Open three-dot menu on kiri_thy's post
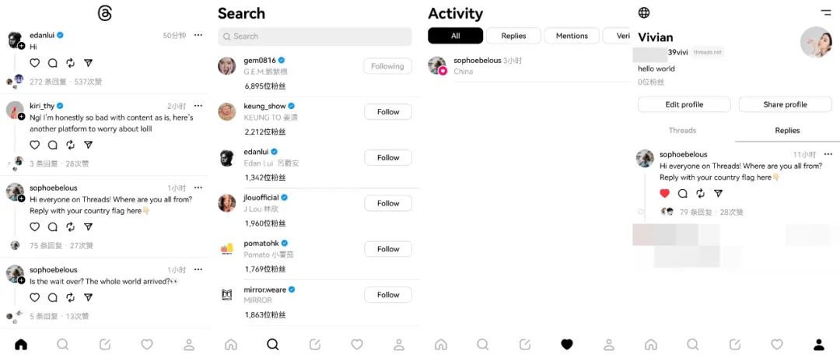840x358 pixels. 198,106
